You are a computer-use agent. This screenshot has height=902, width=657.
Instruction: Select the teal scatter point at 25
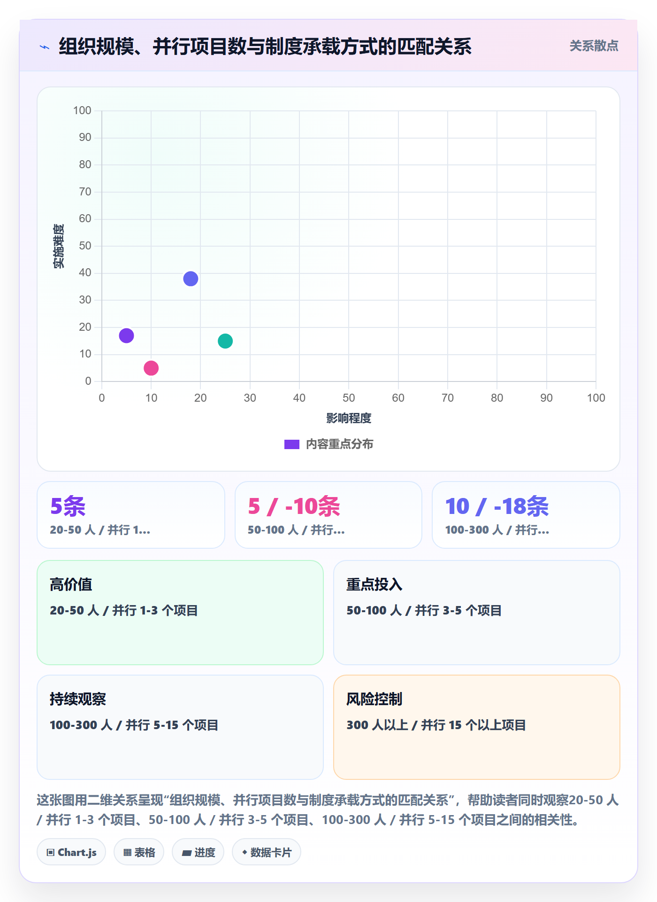225,341
